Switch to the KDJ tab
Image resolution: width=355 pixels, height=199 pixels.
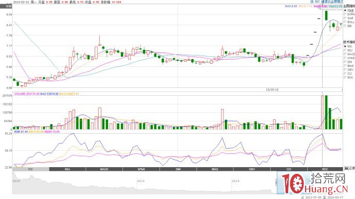[67, 169]
